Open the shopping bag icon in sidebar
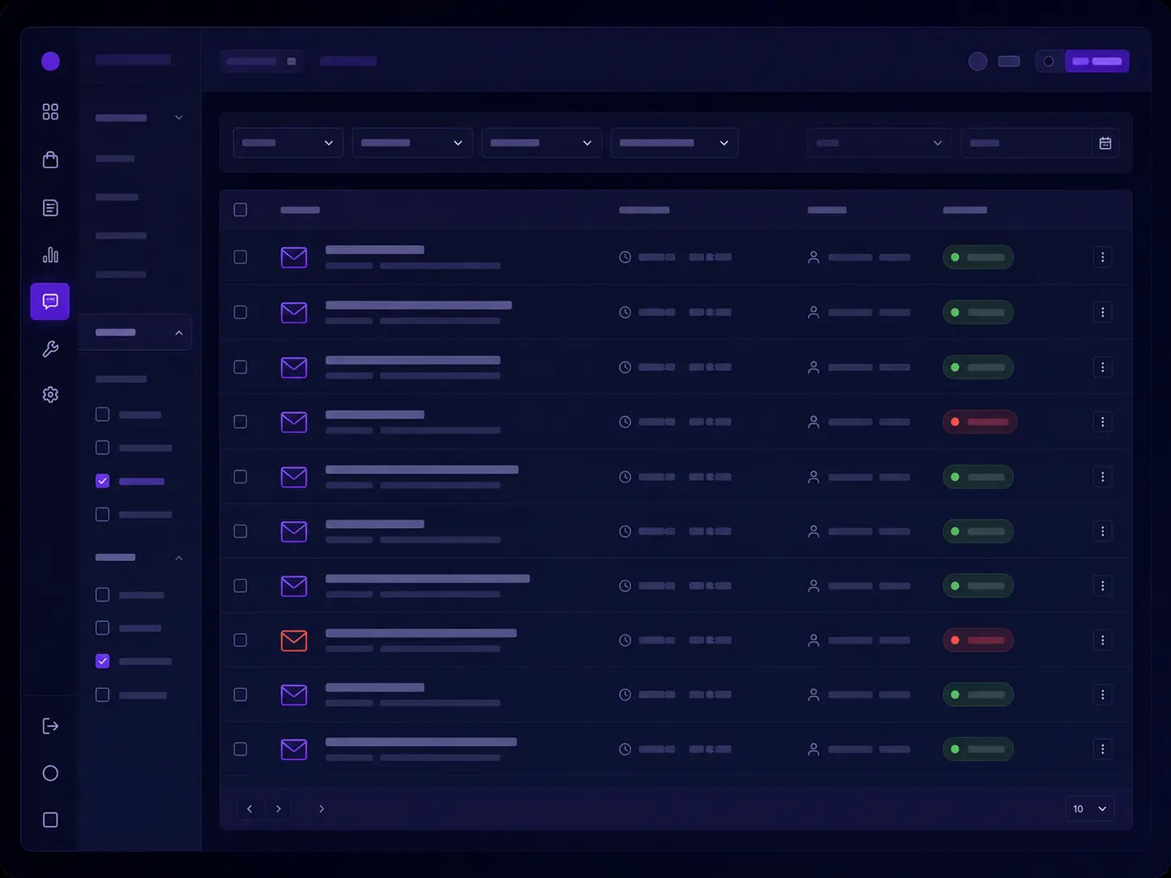1171x878 pixels. (50, 159)
